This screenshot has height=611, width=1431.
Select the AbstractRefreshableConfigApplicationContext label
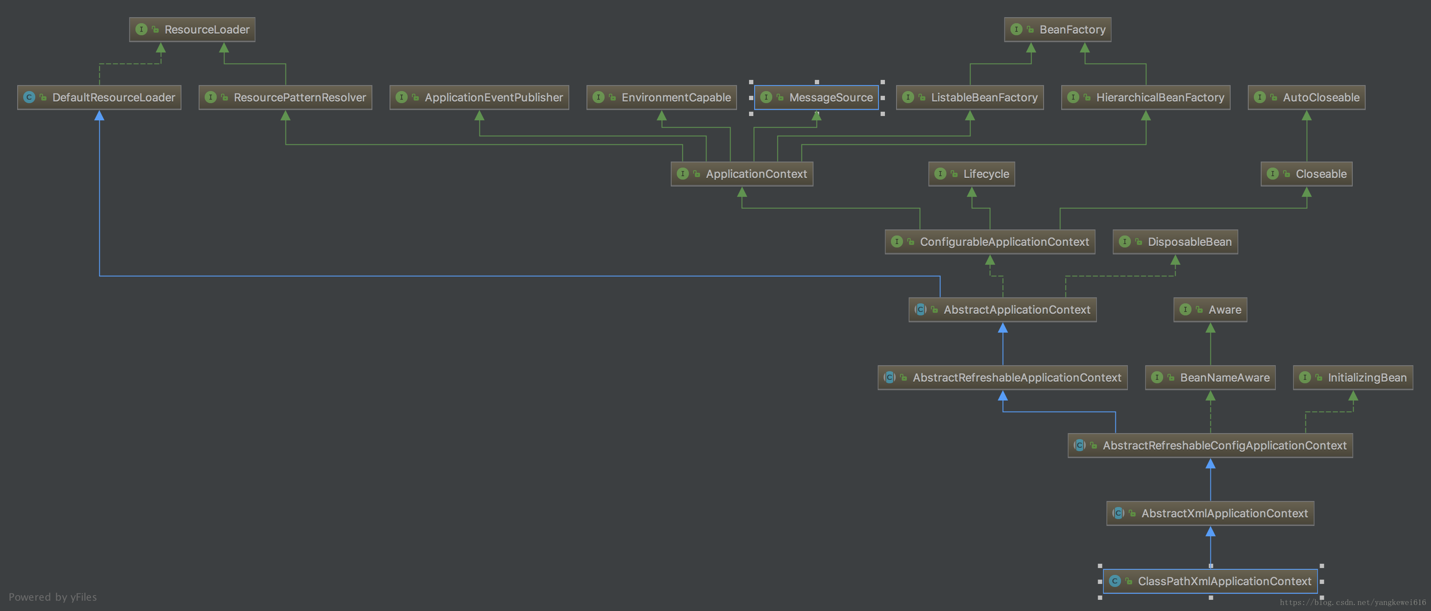pos(1224,445)
